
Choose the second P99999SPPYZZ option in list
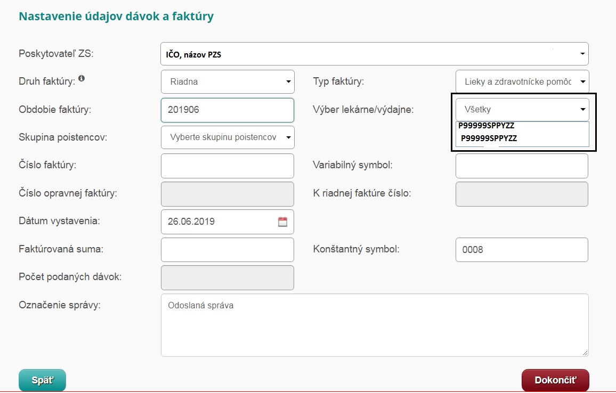489,138
